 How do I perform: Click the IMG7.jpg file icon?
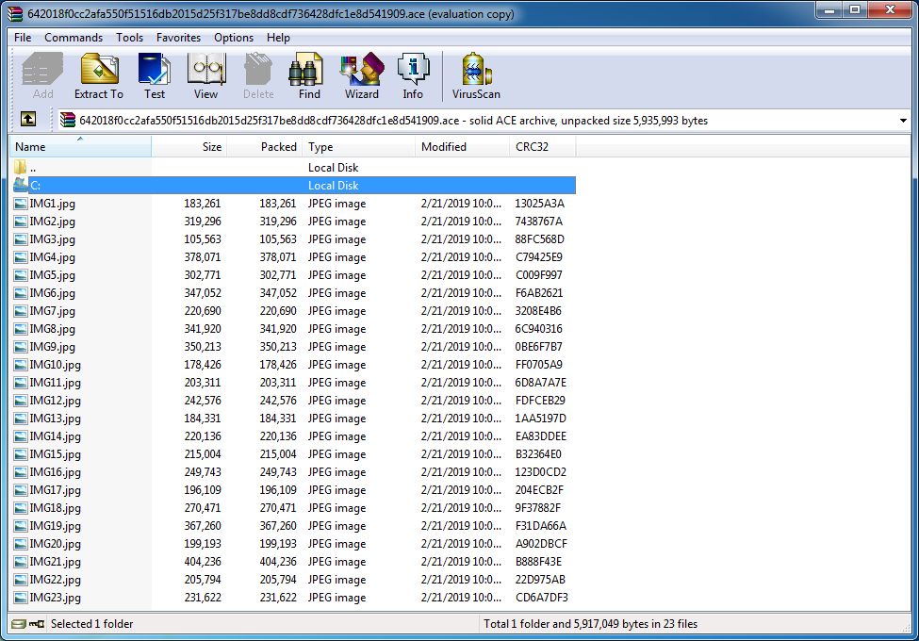(21, 311)
